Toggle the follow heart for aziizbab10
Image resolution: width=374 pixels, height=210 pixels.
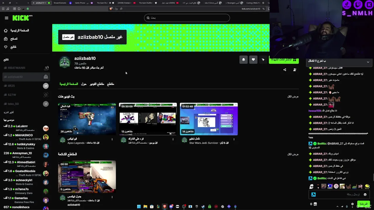(x=253, y=60)
